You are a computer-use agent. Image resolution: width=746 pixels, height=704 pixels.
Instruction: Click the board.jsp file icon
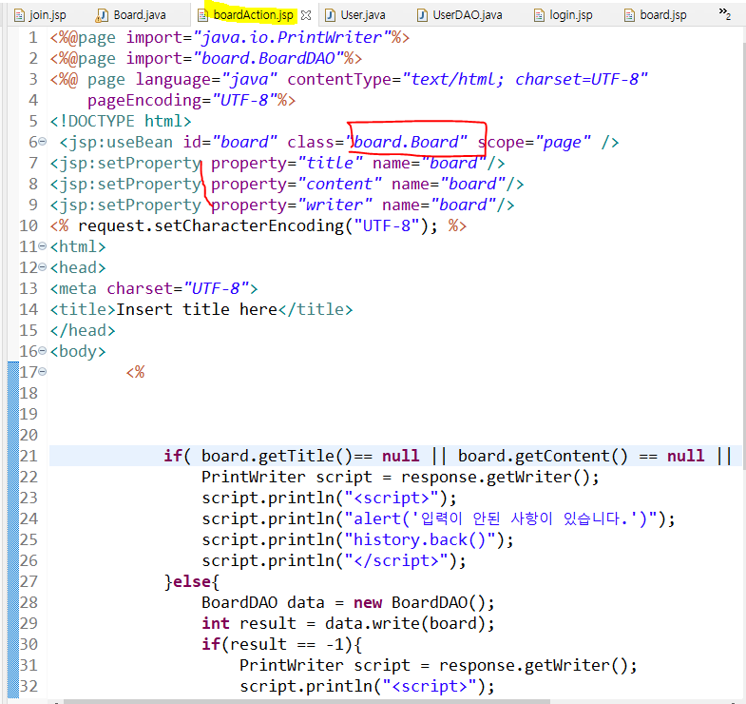pos(629,16)
